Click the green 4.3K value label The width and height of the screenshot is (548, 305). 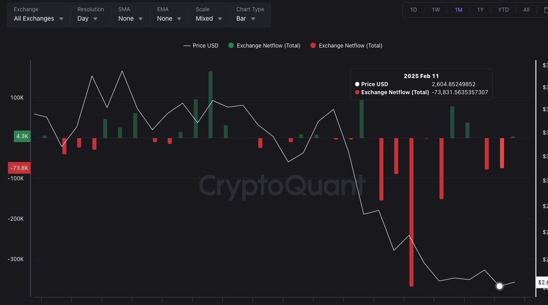point(22,136)
